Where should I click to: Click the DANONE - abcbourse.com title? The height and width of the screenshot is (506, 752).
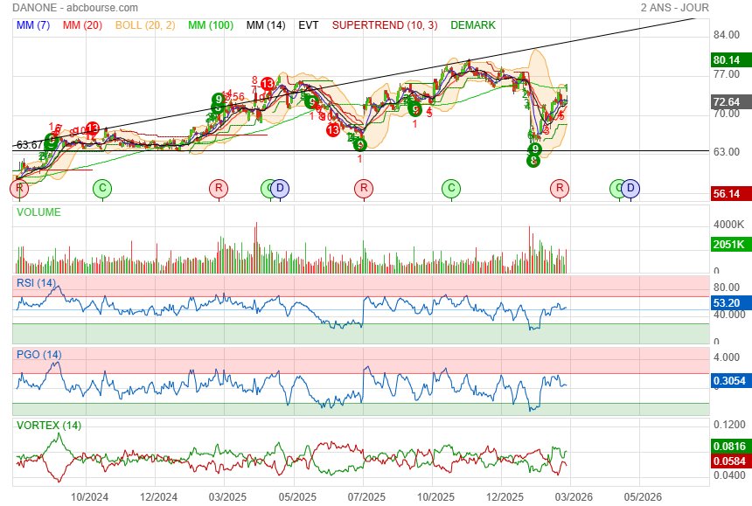point(75,7)
